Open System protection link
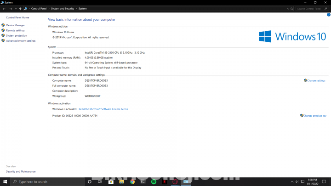The image size is (331, 186). coord(17,36)
